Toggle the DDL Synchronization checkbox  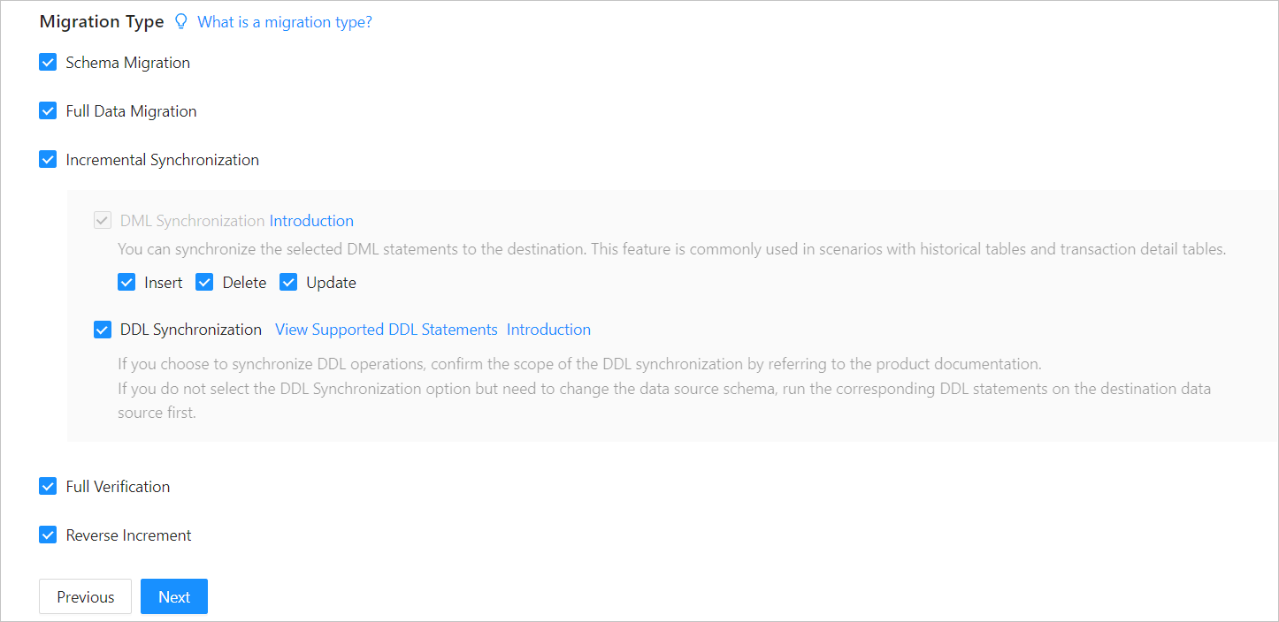[x=103, y=330]
